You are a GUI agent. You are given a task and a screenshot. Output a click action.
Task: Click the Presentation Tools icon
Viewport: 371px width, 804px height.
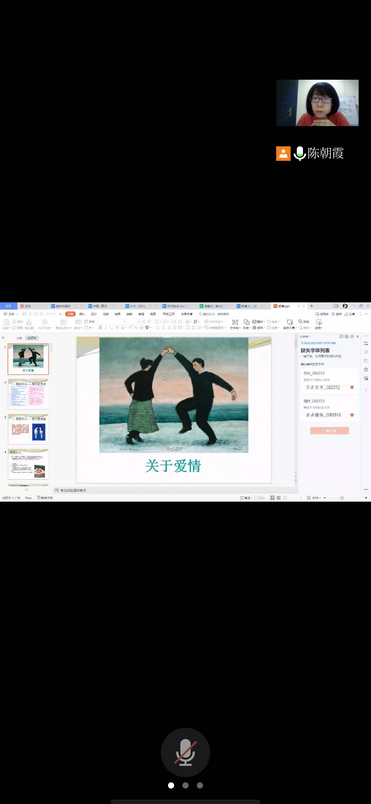(x=290, y=322)
